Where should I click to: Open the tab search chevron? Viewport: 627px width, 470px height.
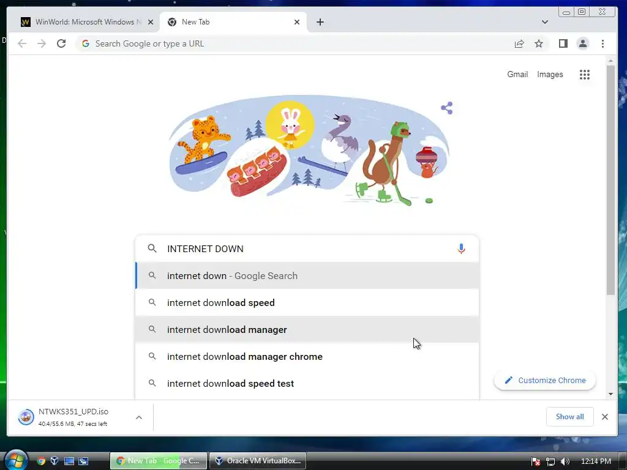click(x=544, y=22)
